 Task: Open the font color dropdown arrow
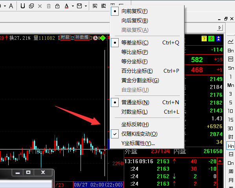click(x=73, y=6)
